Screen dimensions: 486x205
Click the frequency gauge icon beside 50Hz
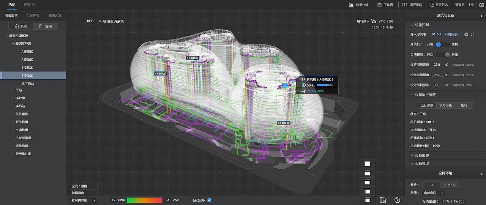click(303, 85)
